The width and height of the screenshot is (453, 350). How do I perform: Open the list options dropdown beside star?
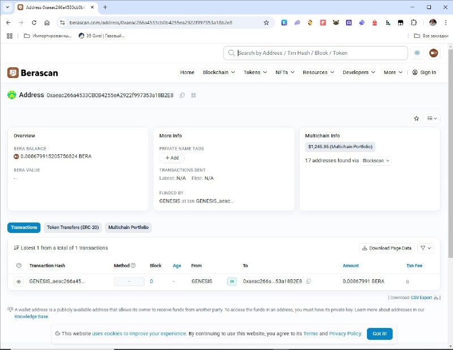click(x=432, y=118)
